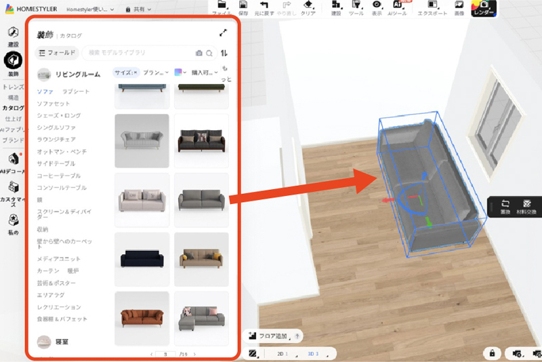The height and width of the screenshot is (362, 542).
Task: Click the 材料交換 material swap icon
Action: 526,203
